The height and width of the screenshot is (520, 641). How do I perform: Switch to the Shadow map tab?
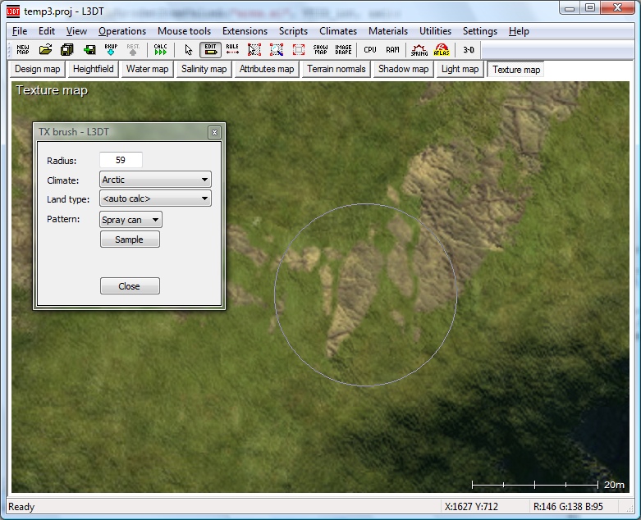[x=403, y=70]
